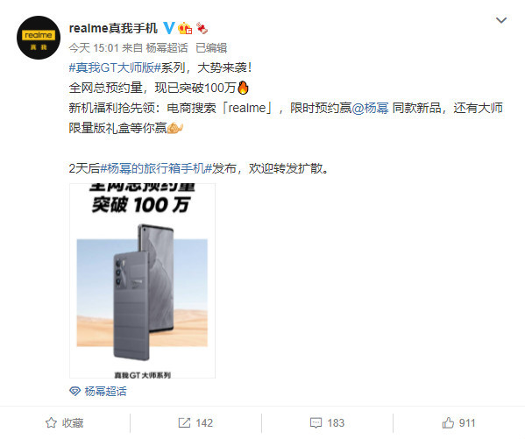This screenshot has height=439, width=525.
Task: Click the 已编辑 edited label
Action: (211, 48)
